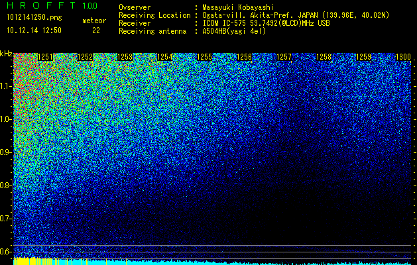Image resolution: width=417 pixels, height=265 pixels.
Task: Select the 1253 time marker label
Action: 125,57
